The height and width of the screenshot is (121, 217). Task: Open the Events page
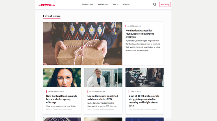click(116, 4)
